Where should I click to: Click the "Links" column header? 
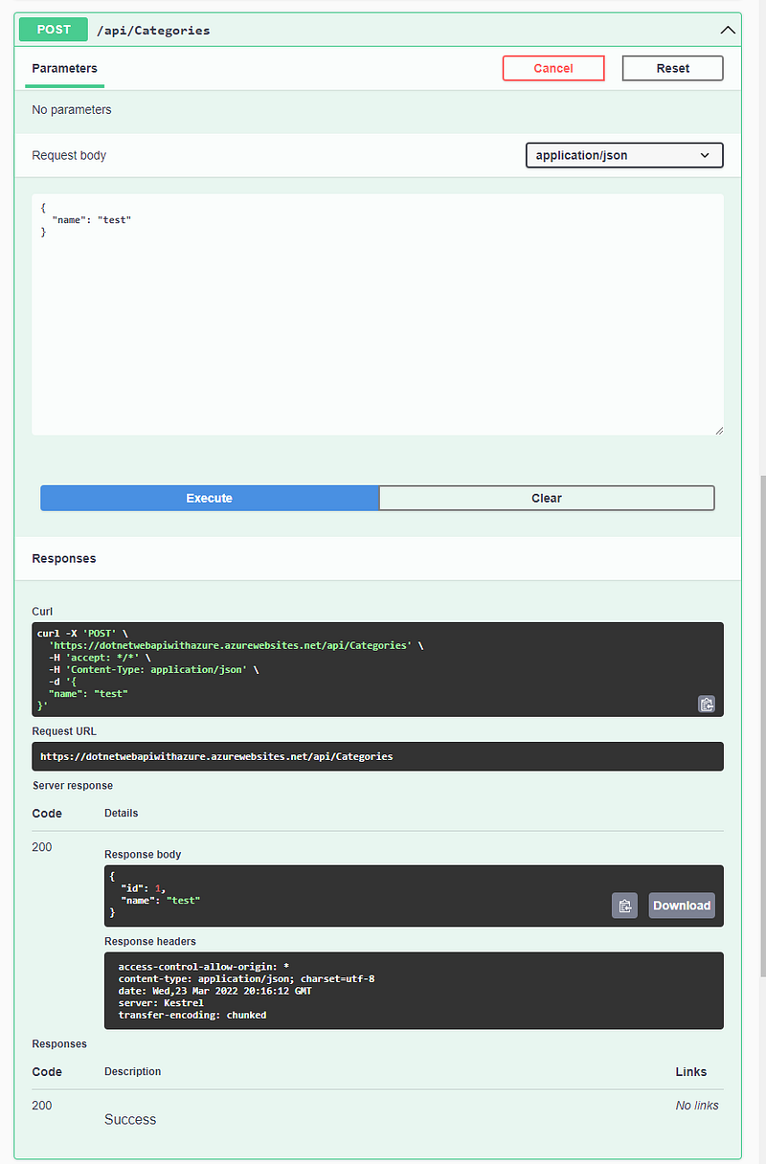(x=691, y=1072)
